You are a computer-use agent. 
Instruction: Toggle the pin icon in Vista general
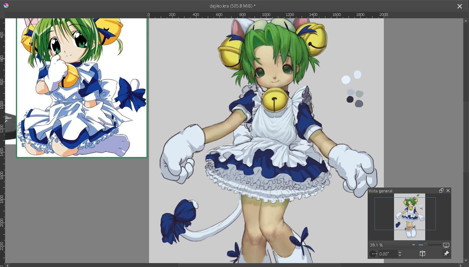tap(446, 254)
